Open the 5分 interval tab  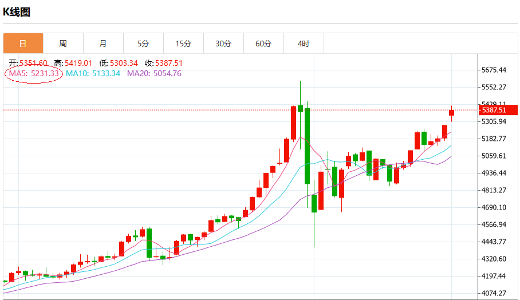click(143, 44)
